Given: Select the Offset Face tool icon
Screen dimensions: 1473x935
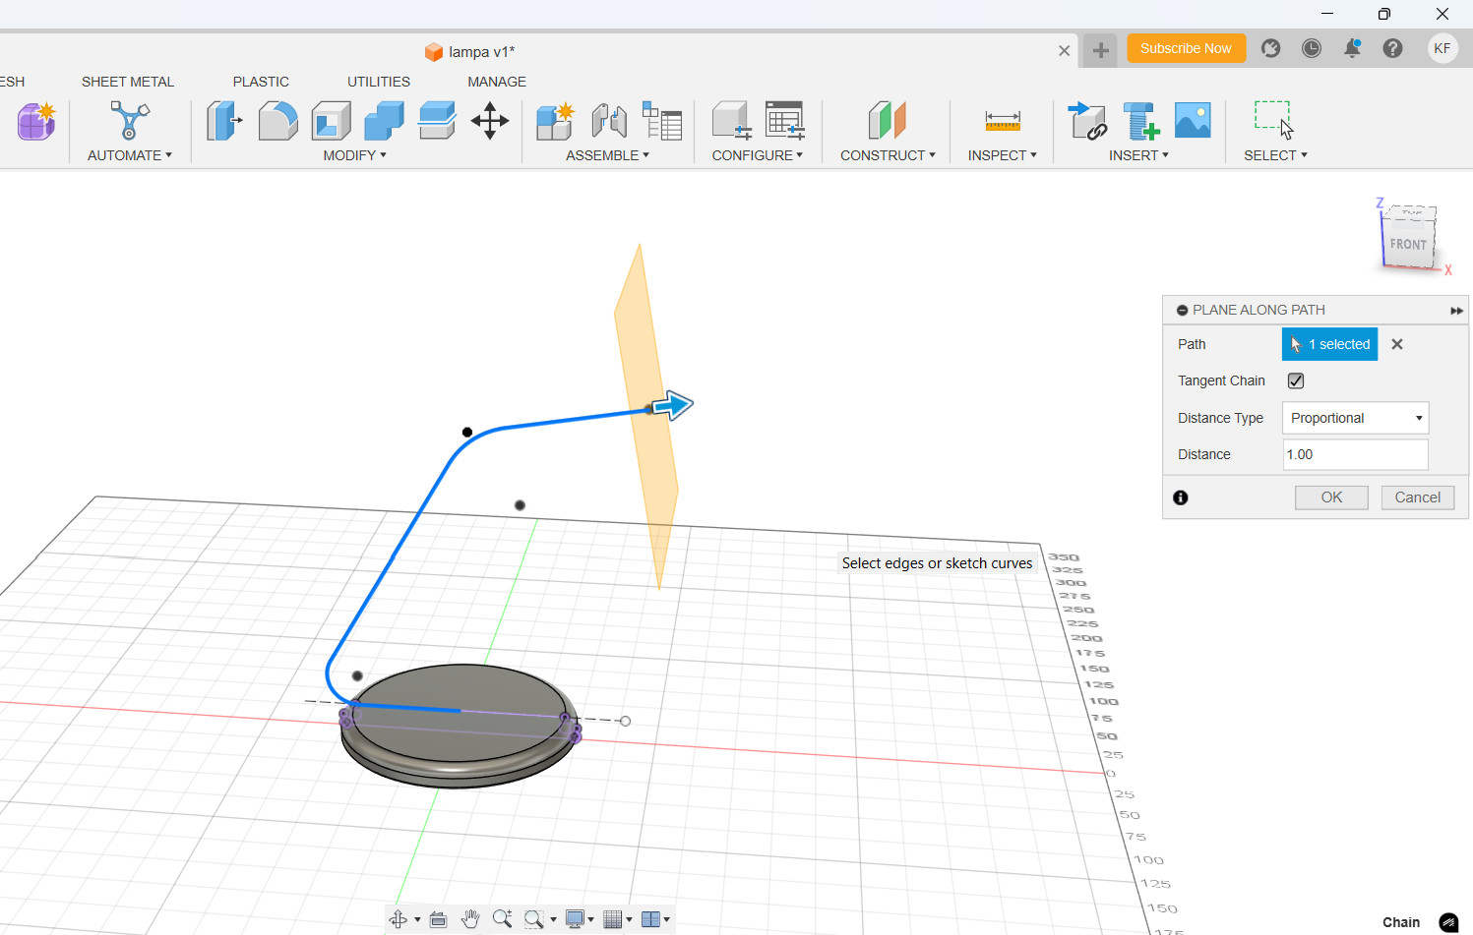Looking at the screenshot, I should coord(437,121).
